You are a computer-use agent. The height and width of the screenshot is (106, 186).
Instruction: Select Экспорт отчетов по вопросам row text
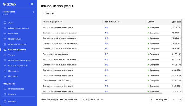pyautogui.click(x=56, y=54)
